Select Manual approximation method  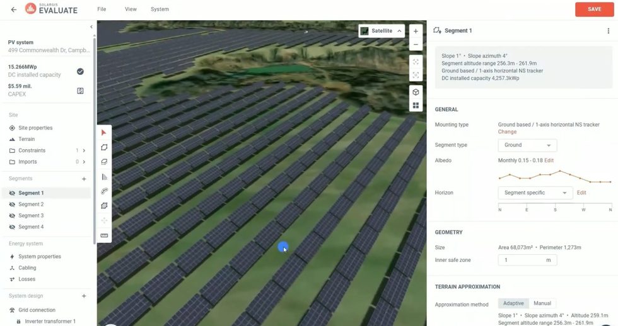pyautogui.click(x=542, y=303)
